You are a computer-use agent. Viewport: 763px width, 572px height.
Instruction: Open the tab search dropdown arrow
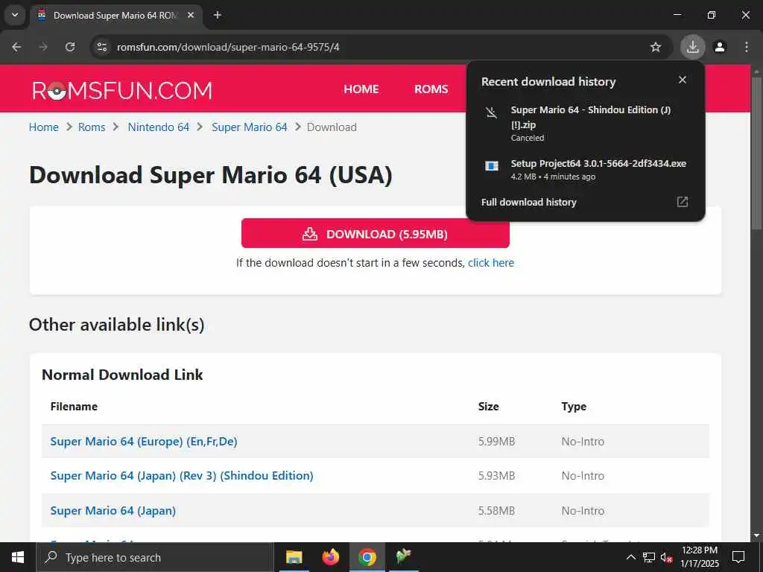(15, 15)
